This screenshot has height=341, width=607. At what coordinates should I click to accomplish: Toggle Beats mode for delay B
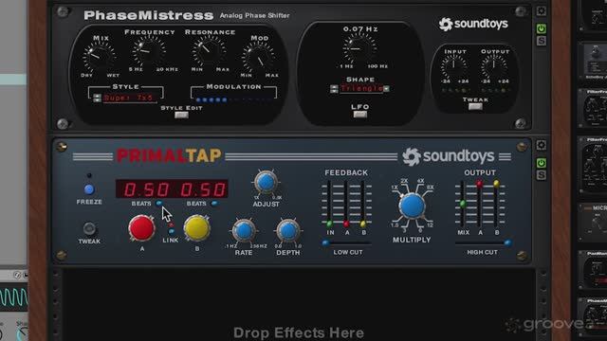coord(214,203)
